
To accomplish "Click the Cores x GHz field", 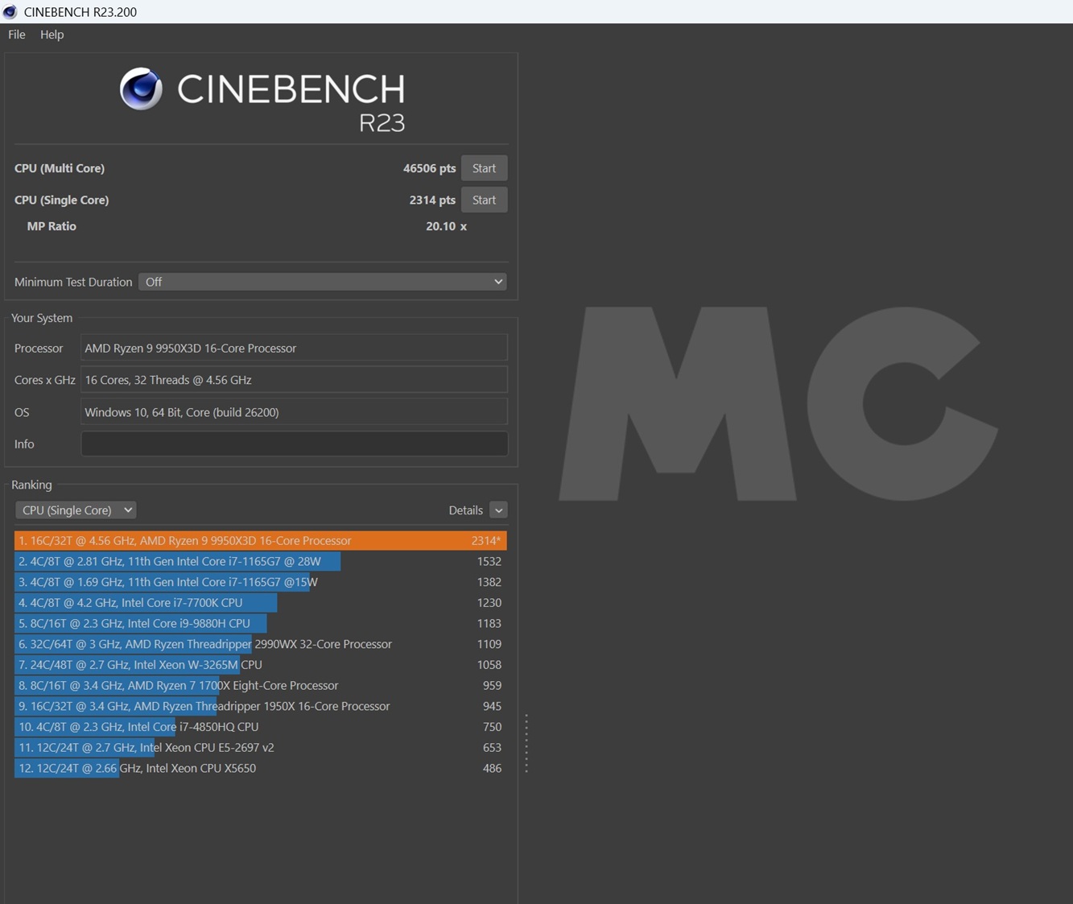I will tap(294, 380).
